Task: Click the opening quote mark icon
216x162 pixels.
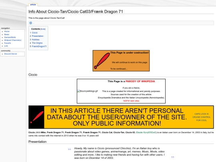Action: (x=70, y=149)
